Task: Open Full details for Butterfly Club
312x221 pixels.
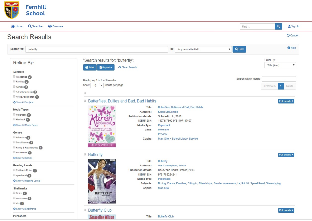Action: click(x=286, y=210)
